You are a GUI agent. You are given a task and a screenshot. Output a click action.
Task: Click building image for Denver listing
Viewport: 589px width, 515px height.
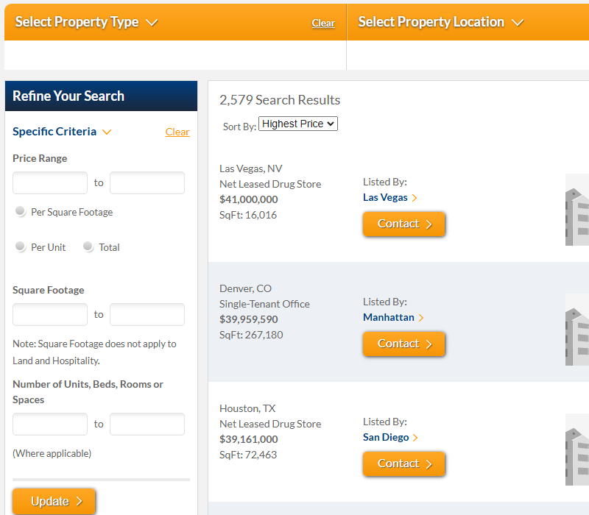click(577, 330)
